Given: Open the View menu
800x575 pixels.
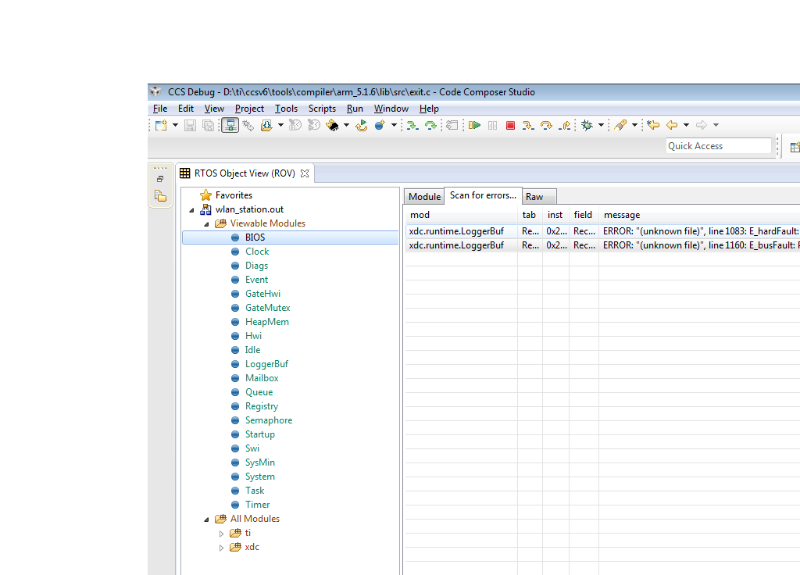Looking at the screenshot, I should [214, 109].
